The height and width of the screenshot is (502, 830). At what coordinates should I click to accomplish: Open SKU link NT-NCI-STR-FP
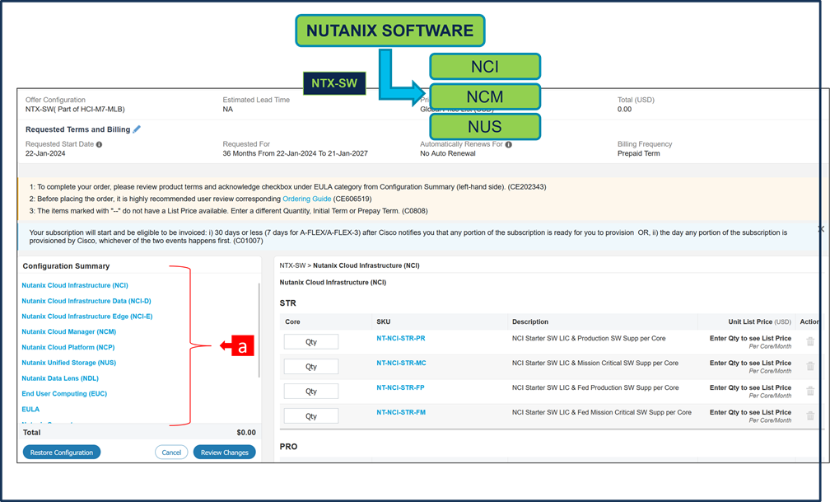tap(400, 387)
